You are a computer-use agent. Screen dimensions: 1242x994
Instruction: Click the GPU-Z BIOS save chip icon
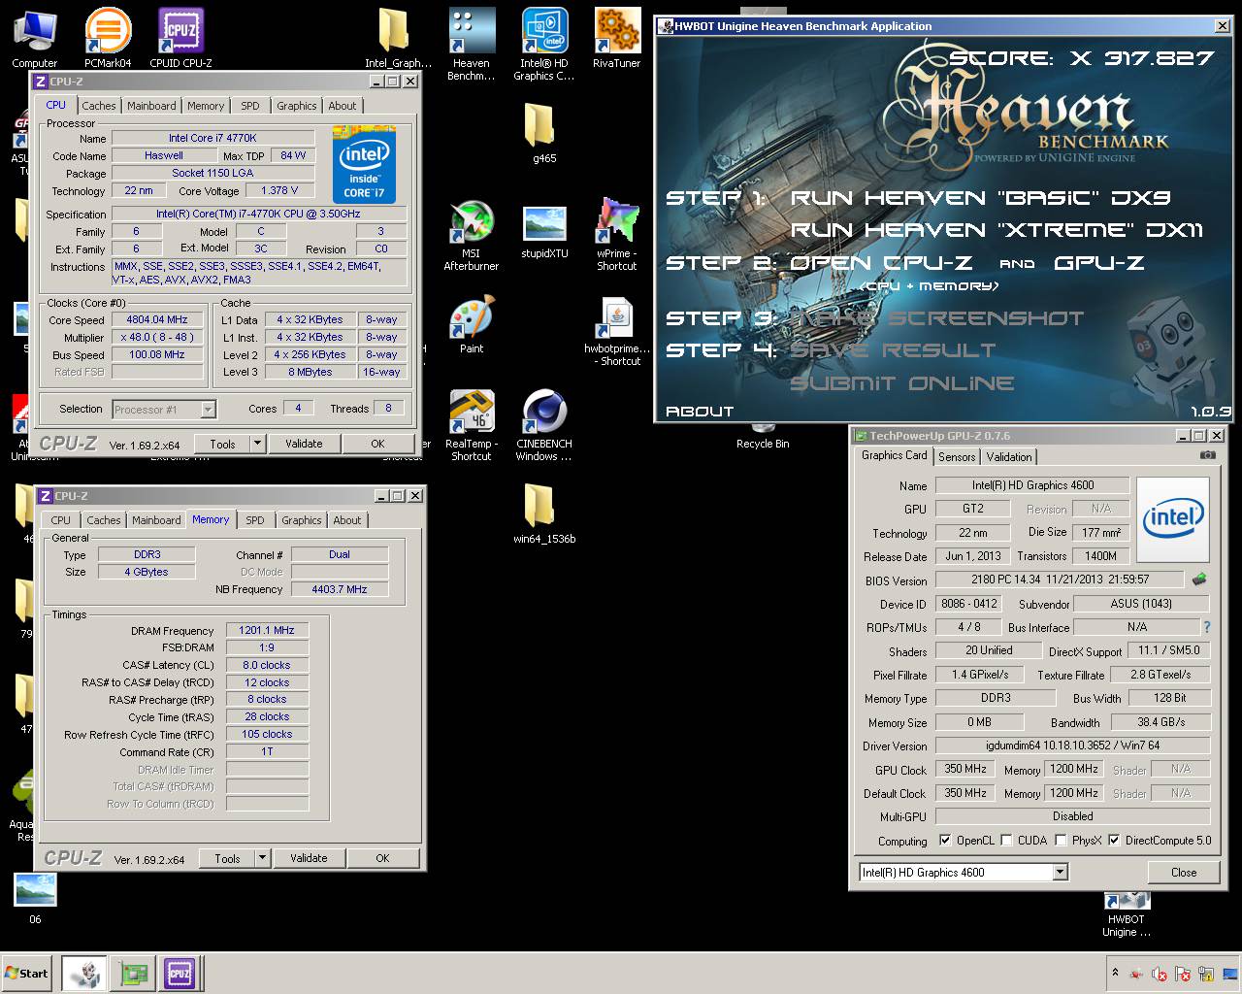1199,580
